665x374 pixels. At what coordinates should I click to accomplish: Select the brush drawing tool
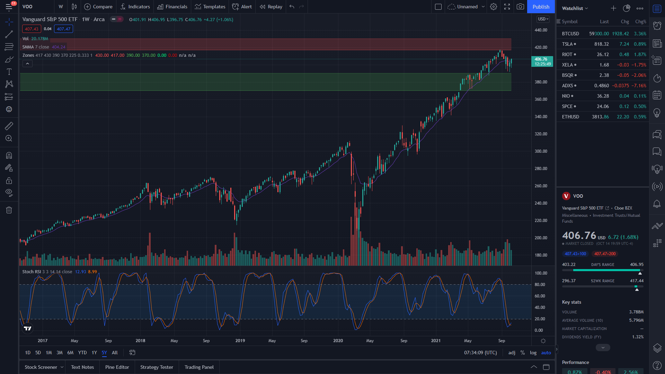click(x=9, y=59)
